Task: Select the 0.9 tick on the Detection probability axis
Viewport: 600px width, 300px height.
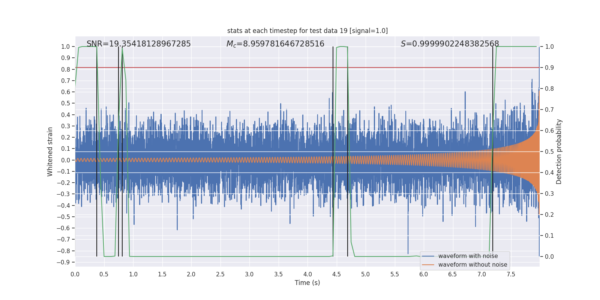Action: tap(549, 67)
